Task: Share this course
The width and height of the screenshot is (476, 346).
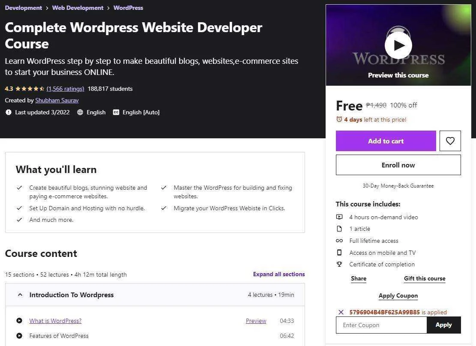Action: click(x=359, y=278)
